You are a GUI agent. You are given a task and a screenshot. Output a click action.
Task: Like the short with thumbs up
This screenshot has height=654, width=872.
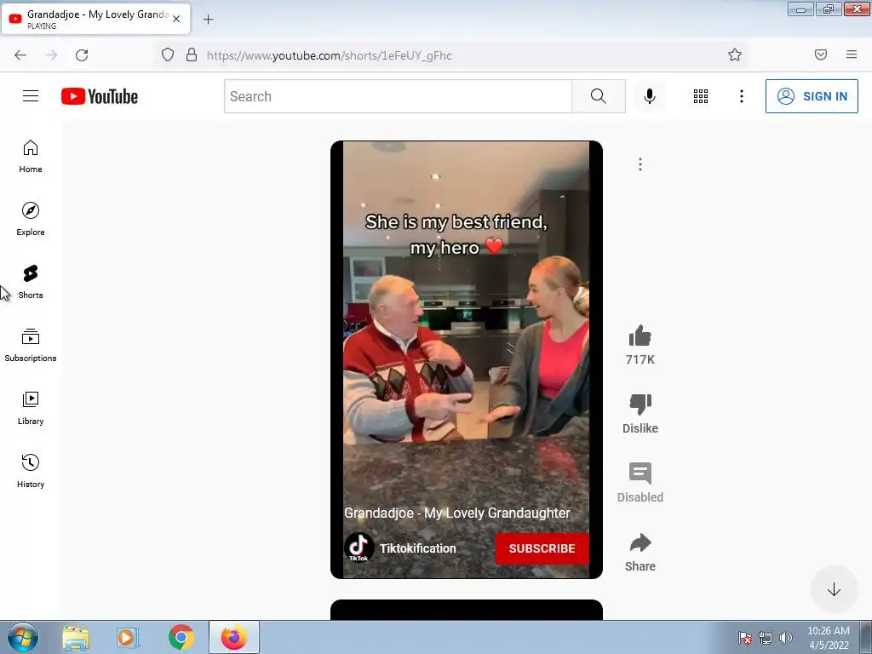coord(640,336)
